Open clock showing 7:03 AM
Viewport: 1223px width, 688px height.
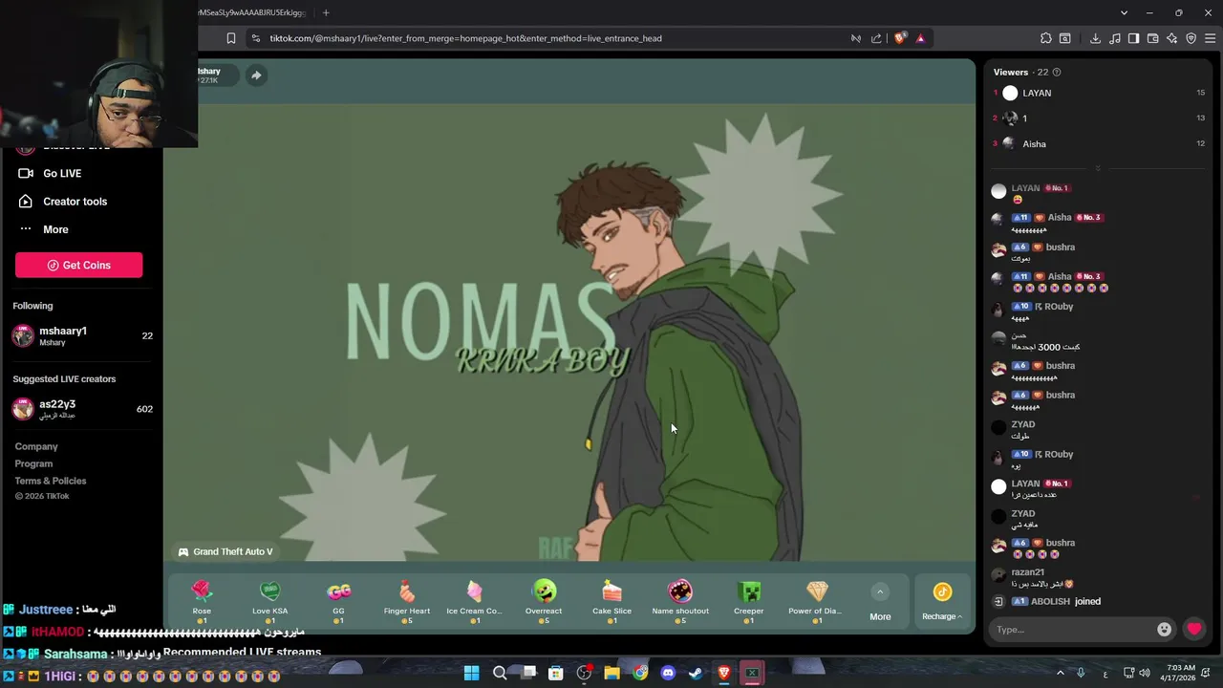click(1178, 673)
